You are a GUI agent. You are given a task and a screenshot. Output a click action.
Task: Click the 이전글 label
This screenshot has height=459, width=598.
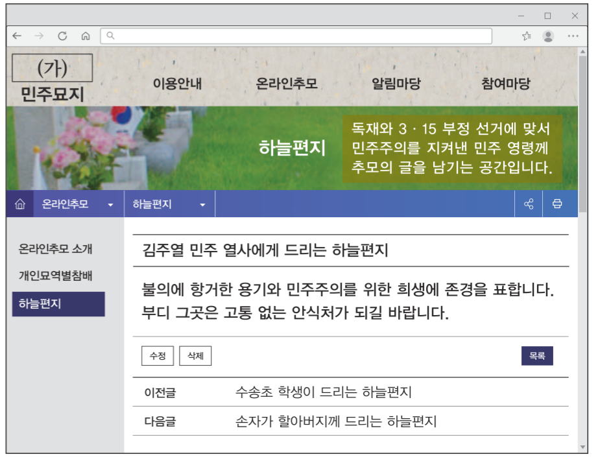(160, 392)
